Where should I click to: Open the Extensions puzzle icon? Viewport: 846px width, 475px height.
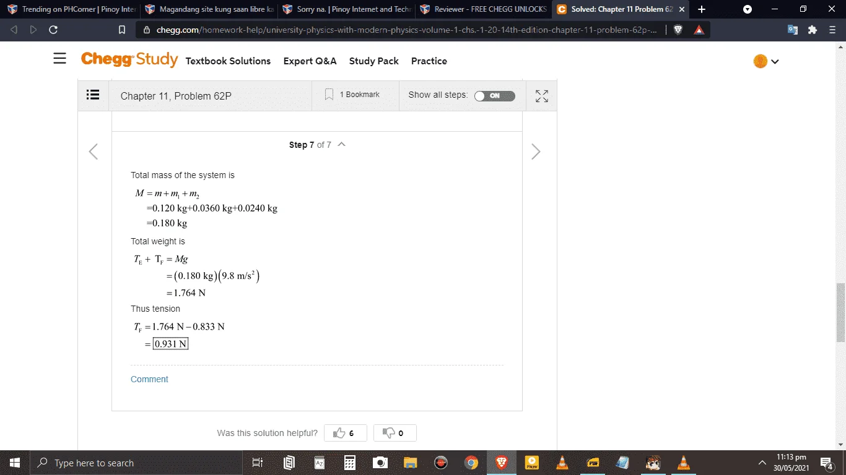(813, 30)
